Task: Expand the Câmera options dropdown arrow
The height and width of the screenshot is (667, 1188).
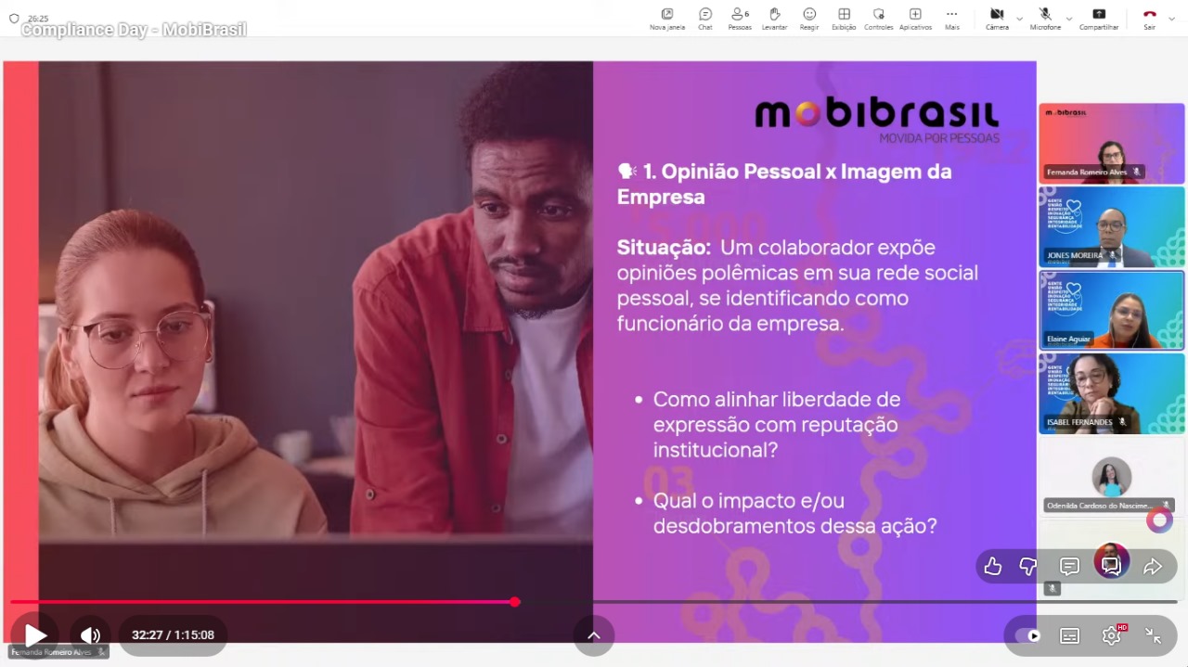Action: (x=1019, y=19)
